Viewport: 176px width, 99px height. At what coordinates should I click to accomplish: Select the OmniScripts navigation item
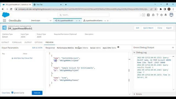[x=35, y=21]
